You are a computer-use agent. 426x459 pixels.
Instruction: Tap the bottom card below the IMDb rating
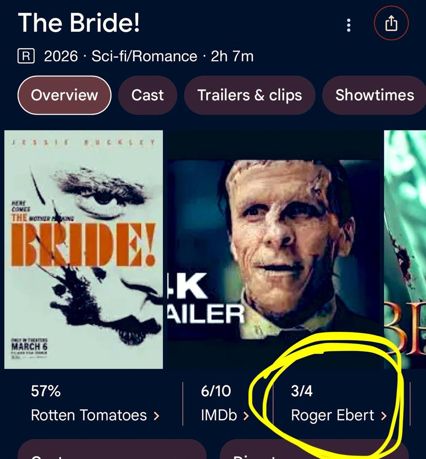tap(314, 449)
